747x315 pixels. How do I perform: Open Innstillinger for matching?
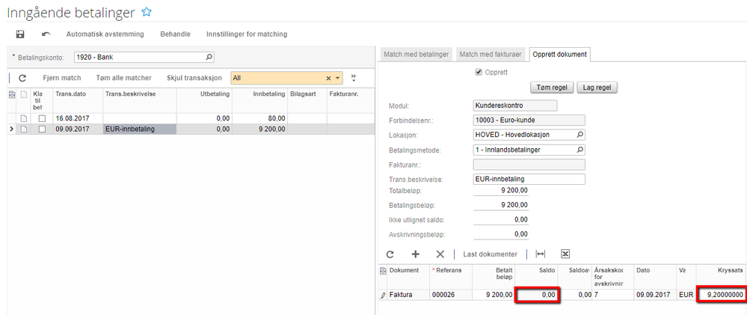click(x=247, y=34)
